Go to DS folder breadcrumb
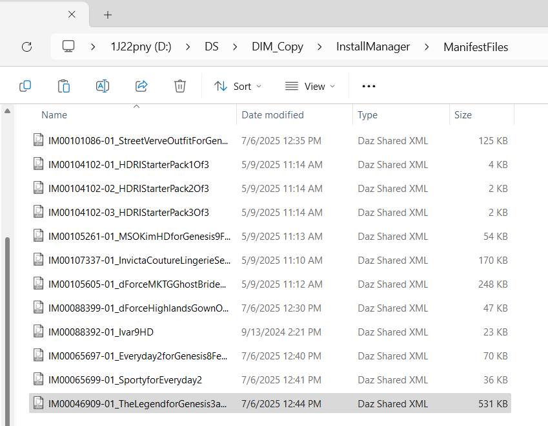 212,47
